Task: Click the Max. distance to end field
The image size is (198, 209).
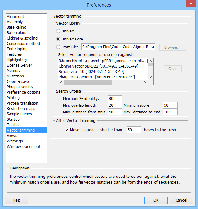Action: pos(170,112)
